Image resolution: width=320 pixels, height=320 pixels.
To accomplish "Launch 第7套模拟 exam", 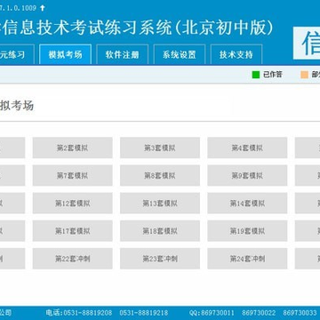I will 73,175.
